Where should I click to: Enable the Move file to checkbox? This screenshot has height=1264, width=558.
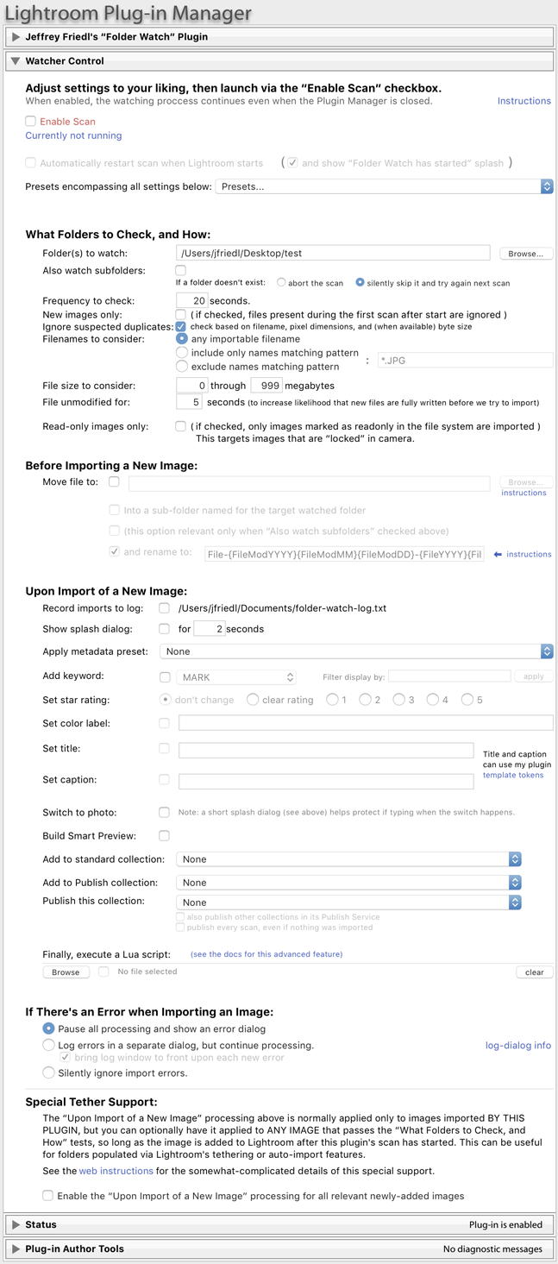pyautogui.click(x=114, y=482)
